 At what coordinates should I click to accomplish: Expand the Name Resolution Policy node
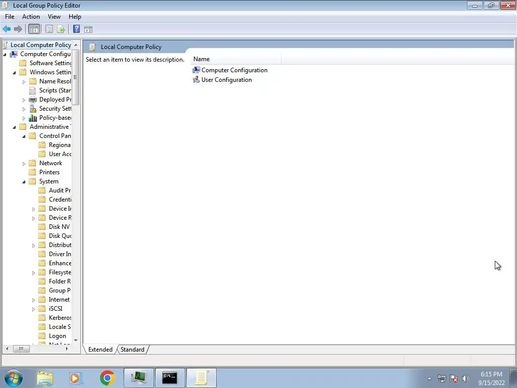click(24, 81)
